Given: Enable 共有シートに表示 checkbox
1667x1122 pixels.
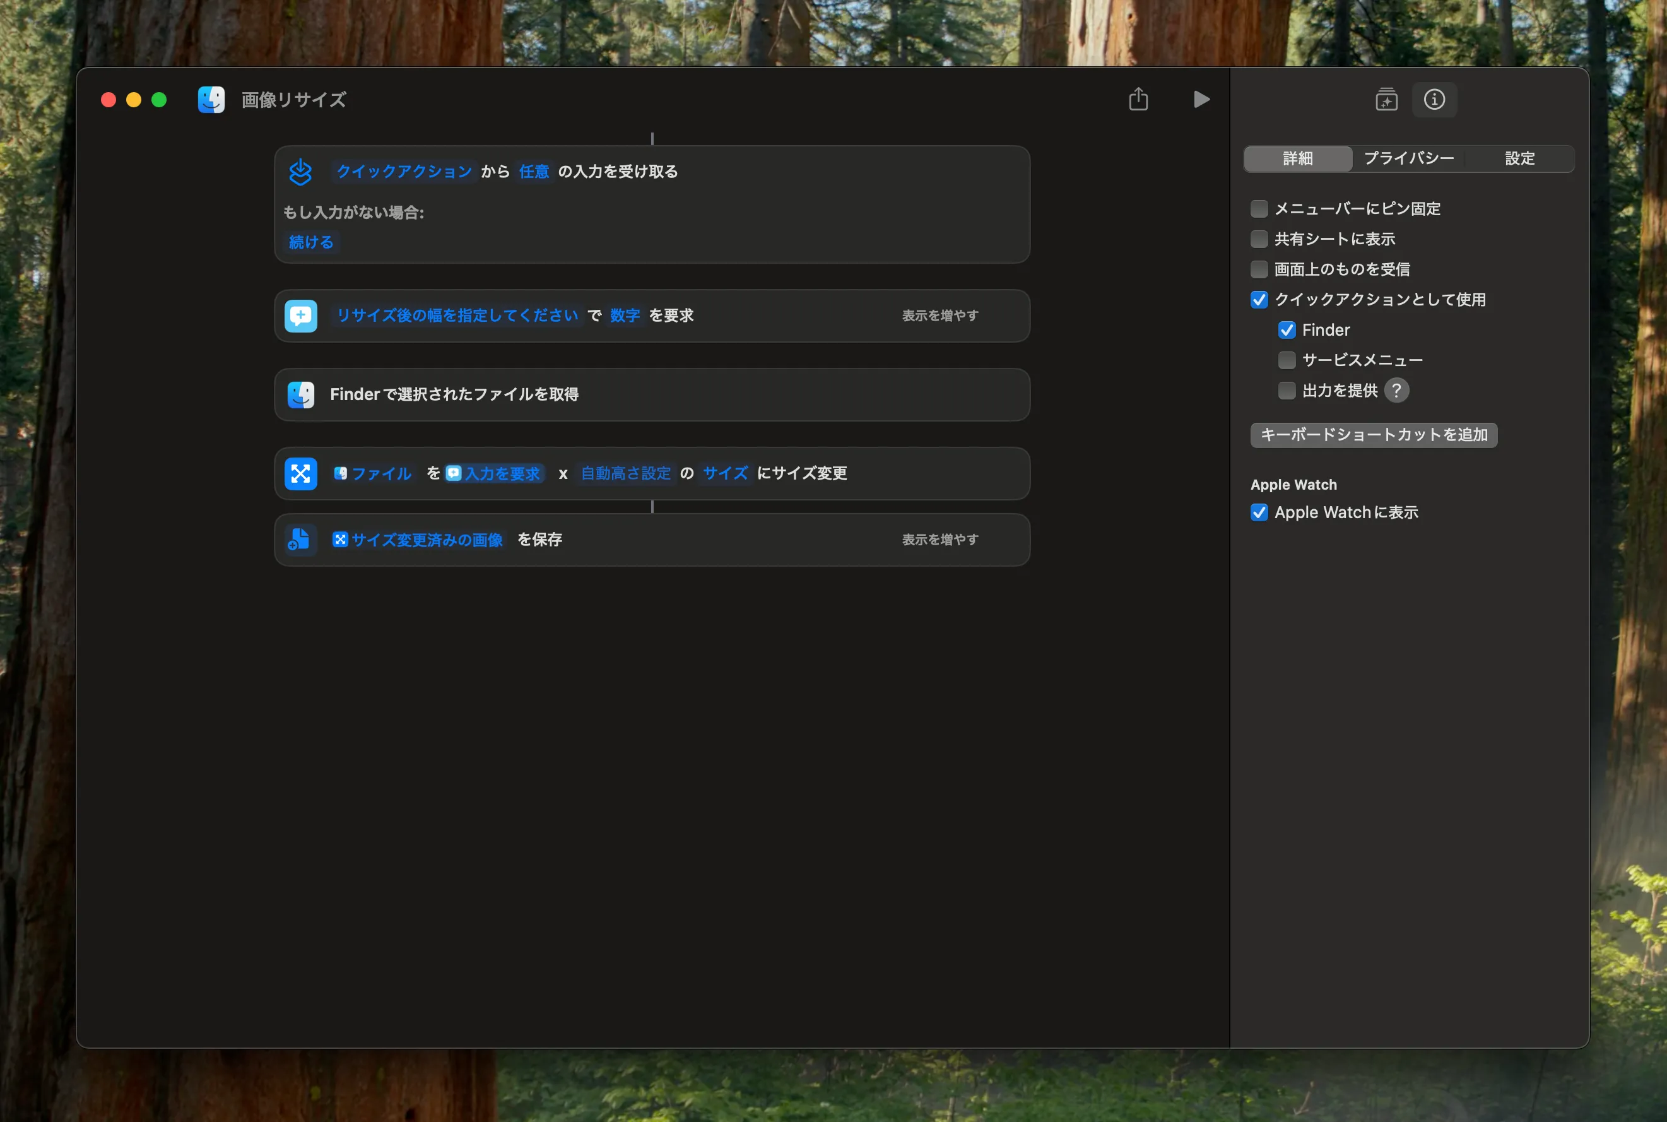Looking at the screenshot, I should point(1259,239).
